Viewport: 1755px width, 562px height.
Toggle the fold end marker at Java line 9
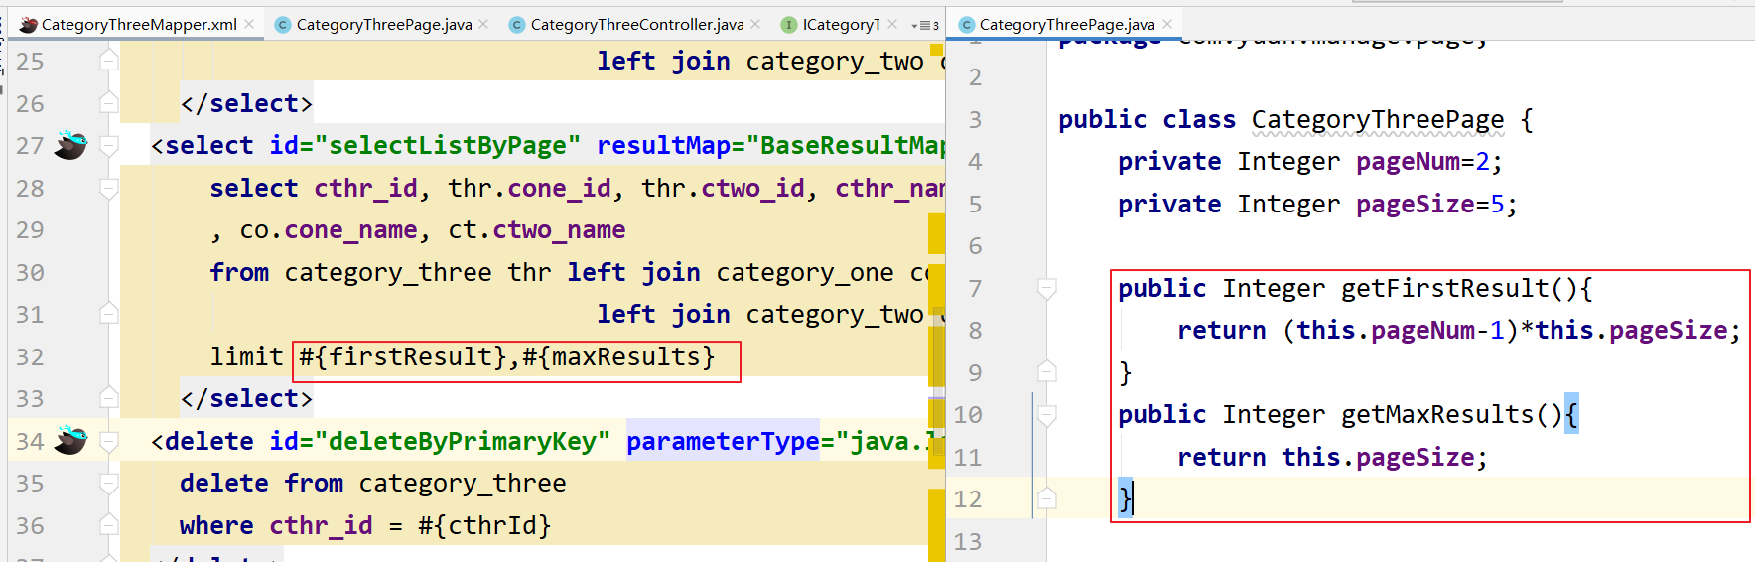point(1046,372)
